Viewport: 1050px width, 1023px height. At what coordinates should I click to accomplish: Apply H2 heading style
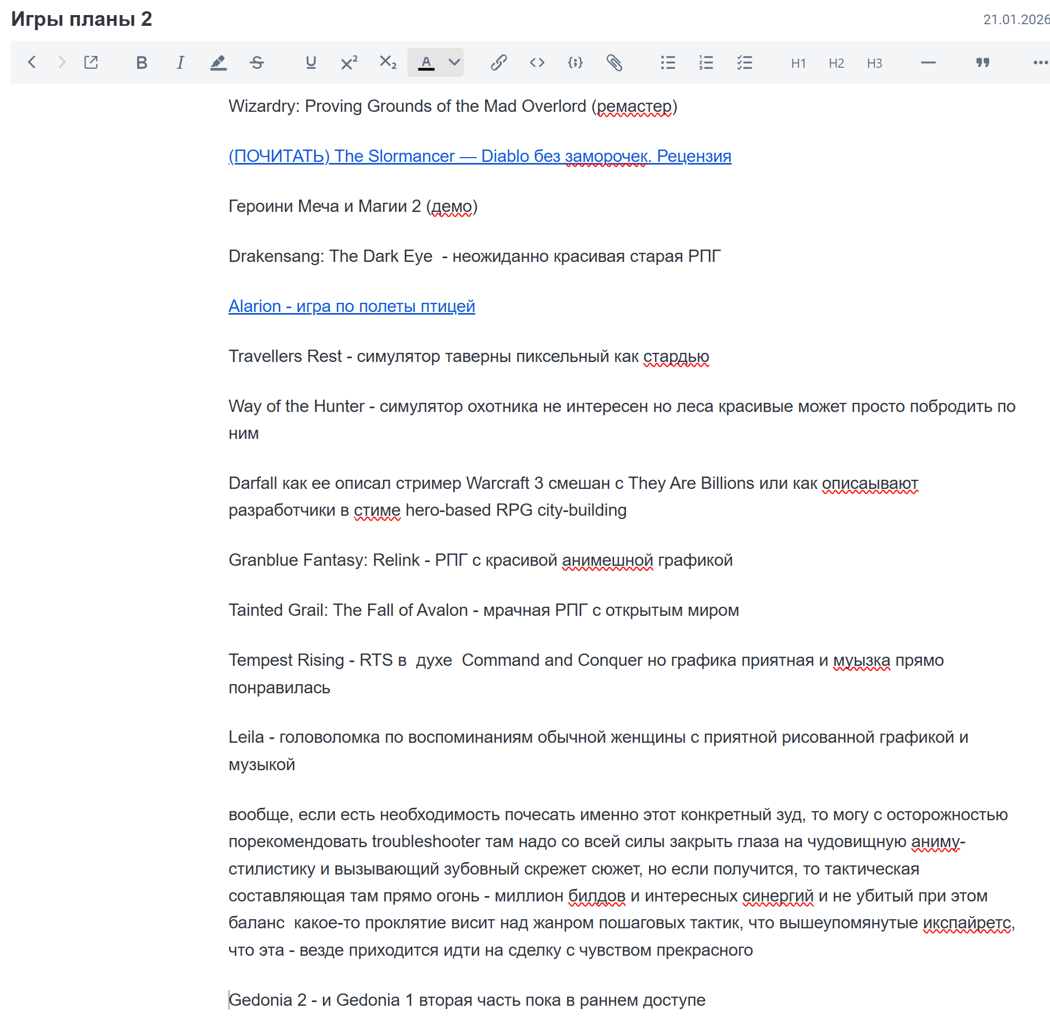tap(836, 63)
